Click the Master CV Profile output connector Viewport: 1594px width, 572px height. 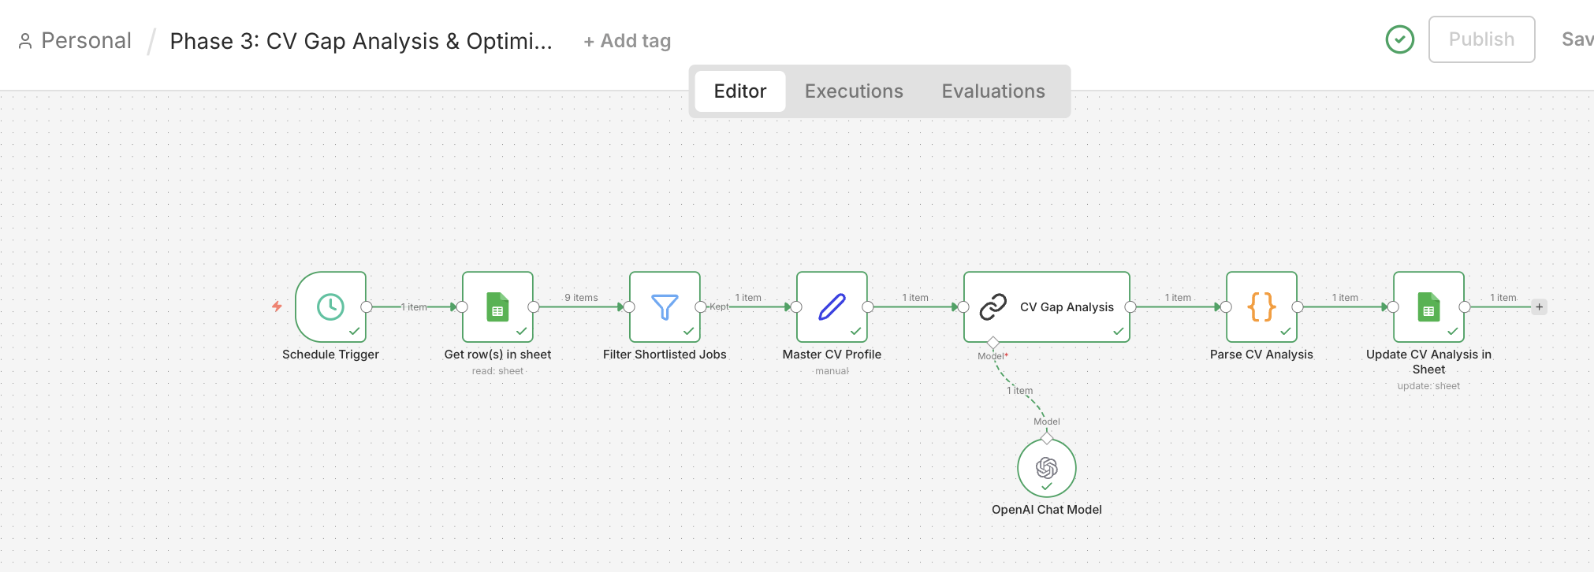coord(868,307)
